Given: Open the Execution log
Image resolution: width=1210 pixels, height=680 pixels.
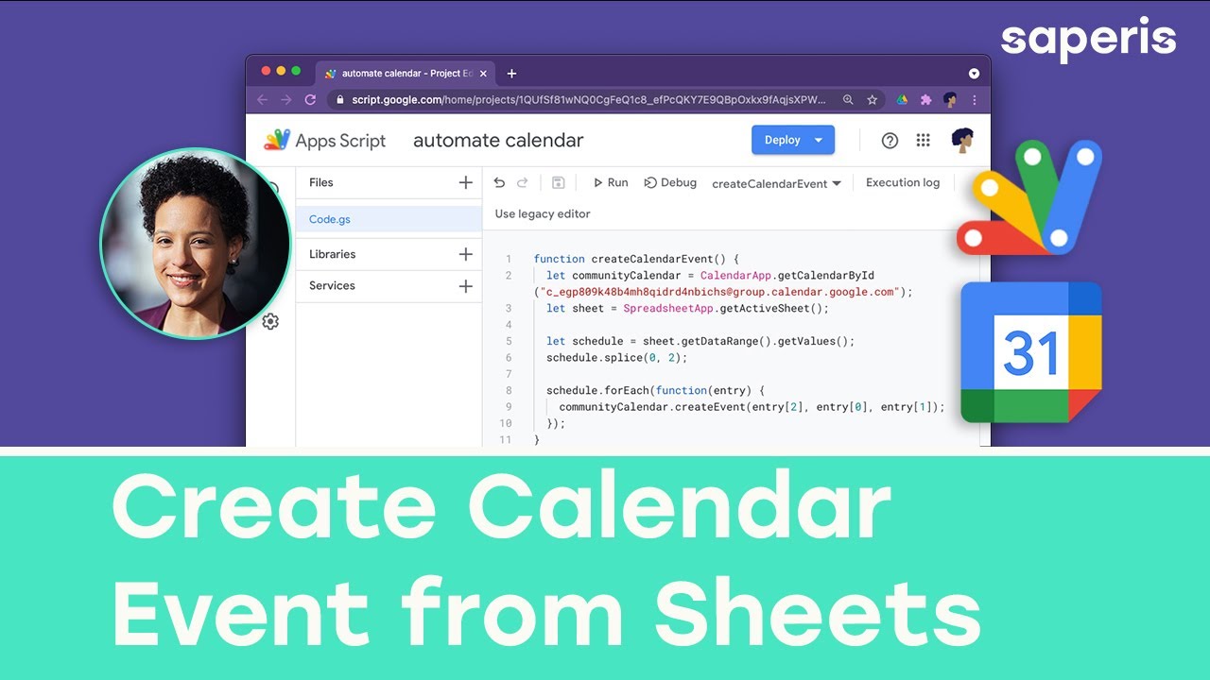Looking at the screenshot, I should pos(903,183).
